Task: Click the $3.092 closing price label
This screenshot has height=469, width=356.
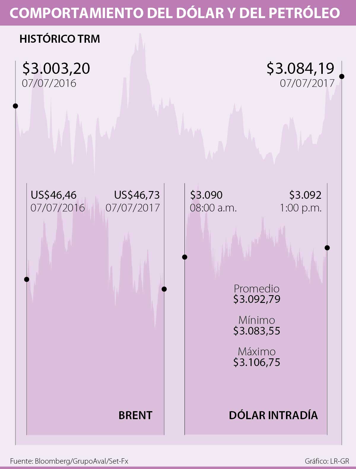Action: click(x=305, y=195)
